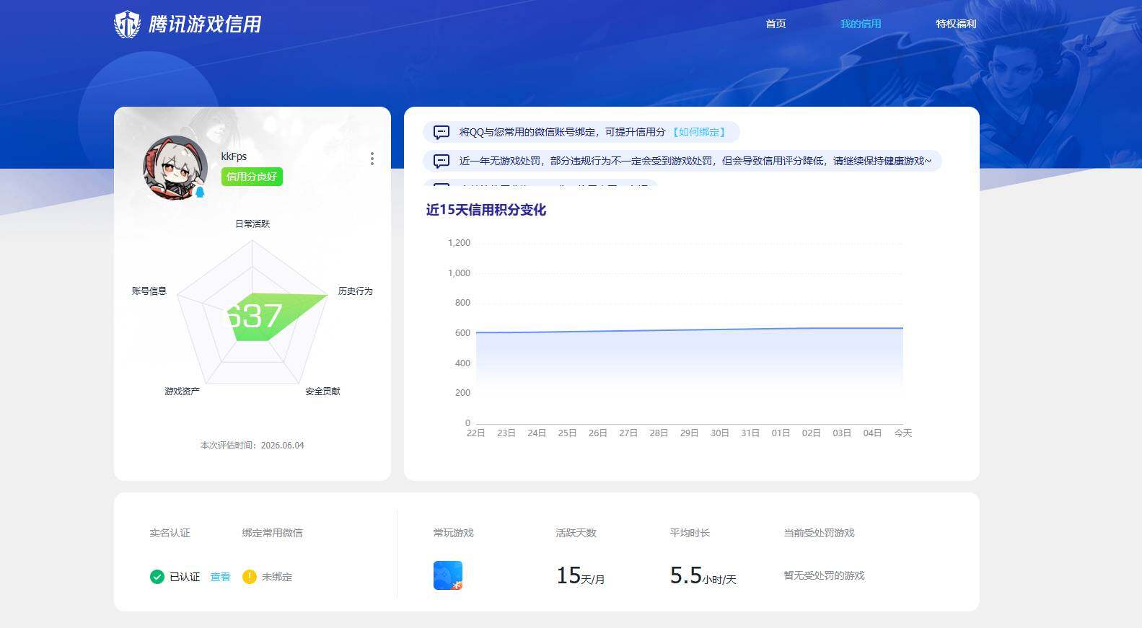This screenshot has height=628, width=1142.
Task: Click the 实名认证 label
Action: [170, 533]
